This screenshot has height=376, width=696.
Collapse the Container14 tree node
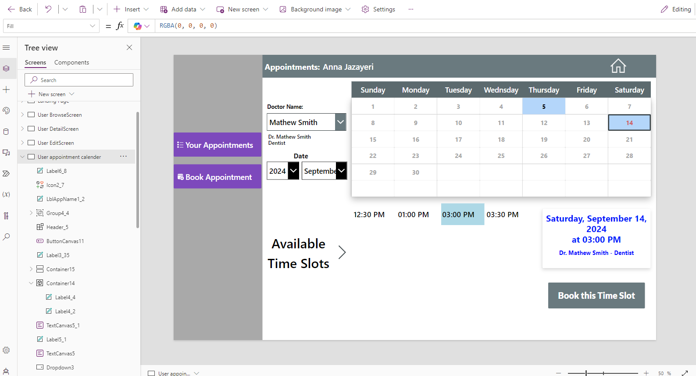pyautogui.click(x=31, y=283)
